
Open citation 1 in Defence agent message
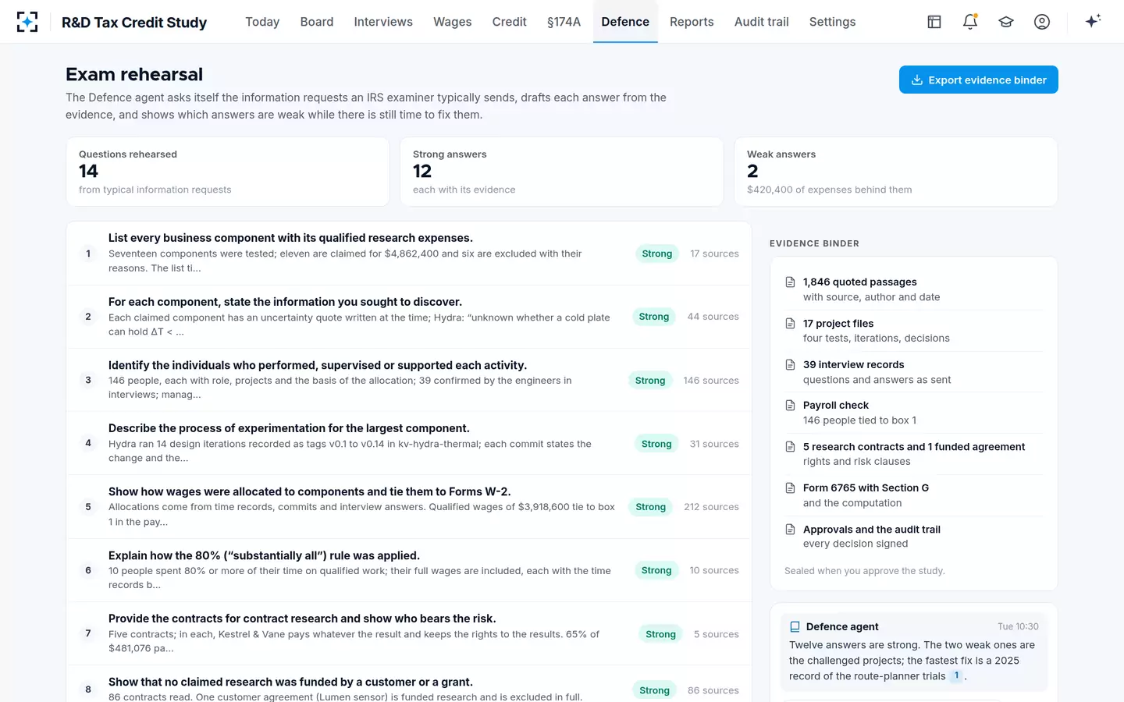coord(956,676)
